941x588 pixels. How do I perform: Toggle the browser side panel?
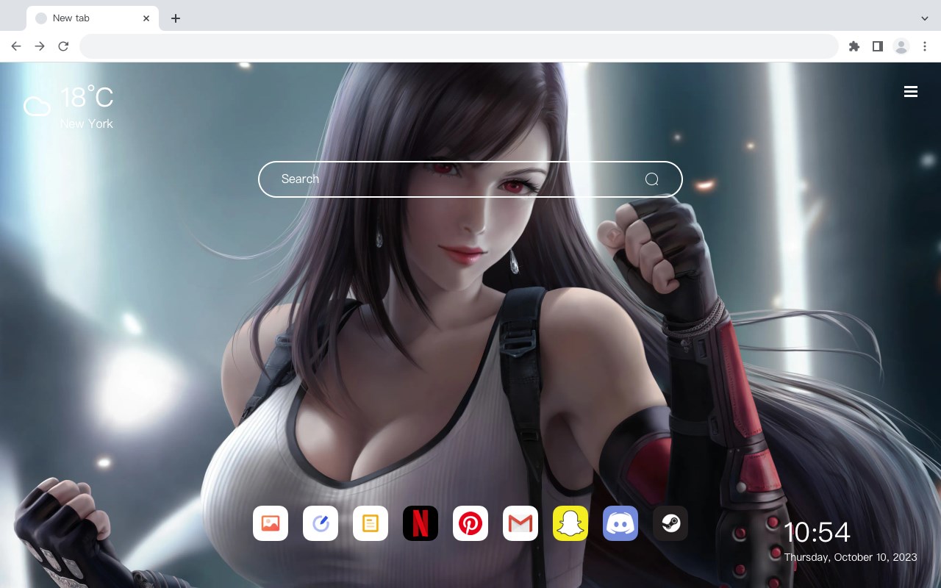click(x=877, y=46)
